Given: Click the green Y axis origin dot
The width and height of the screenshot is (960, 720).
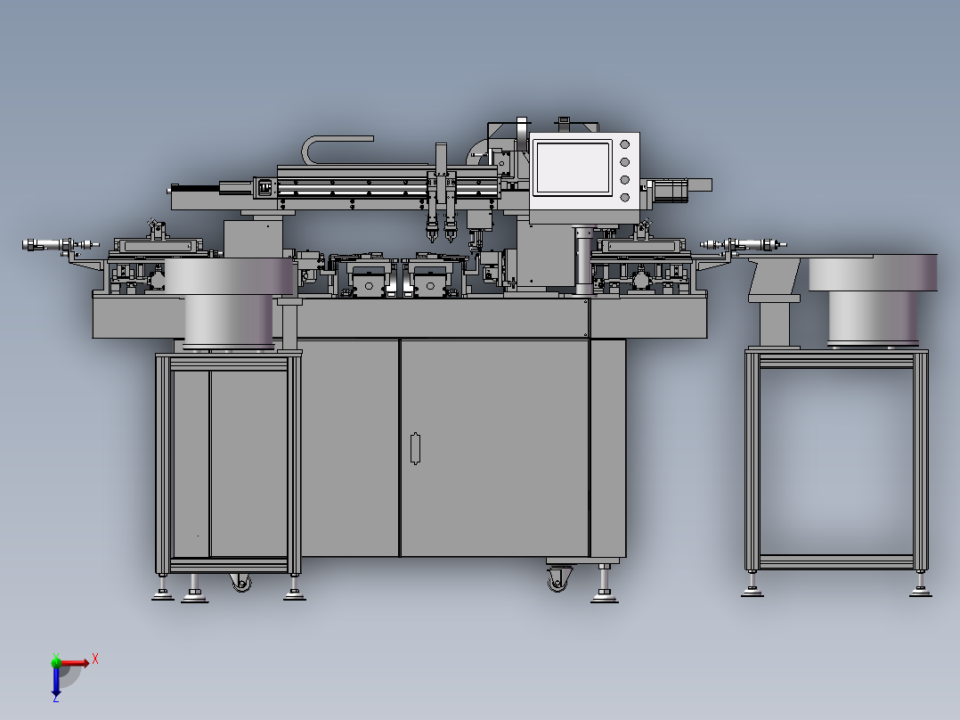Looking at the screenshot, I should click(56, 662).
